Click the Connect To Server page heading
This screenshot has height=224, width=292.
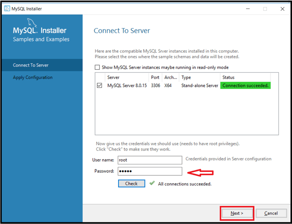point(122,31)
